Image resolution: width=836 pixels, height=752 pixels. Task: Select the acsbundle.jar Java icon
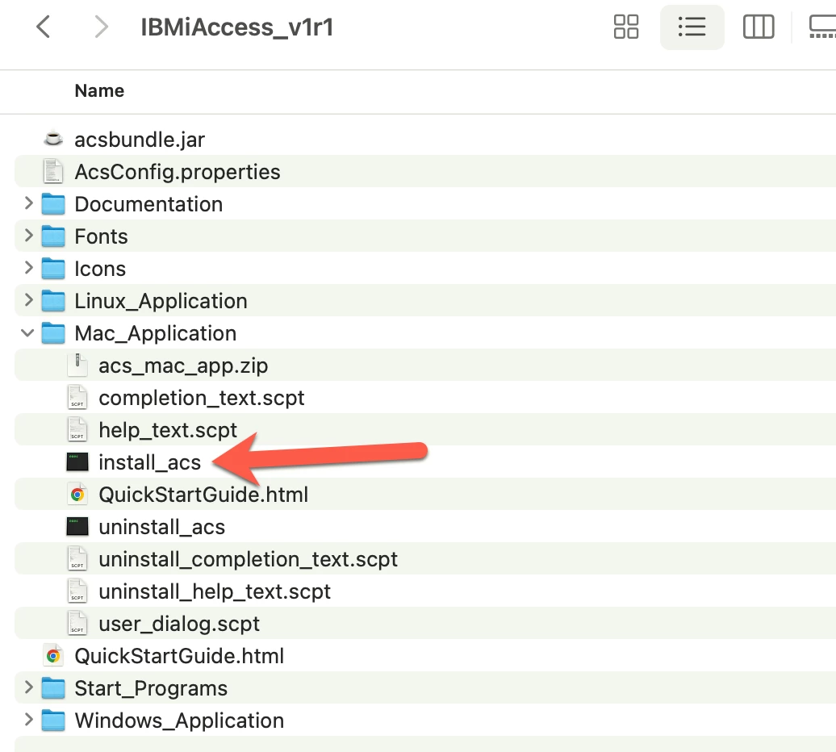[x=52, y=139]
